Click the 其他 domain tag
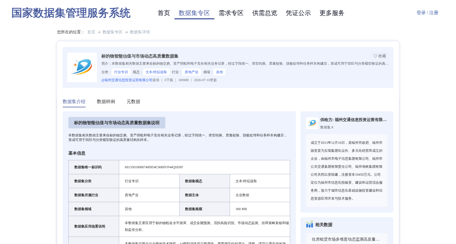Viewport: 456px width, 244px height. tap(219, 72)
